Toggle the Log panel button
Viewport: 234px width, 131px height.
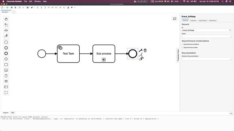tap(231, 113)
